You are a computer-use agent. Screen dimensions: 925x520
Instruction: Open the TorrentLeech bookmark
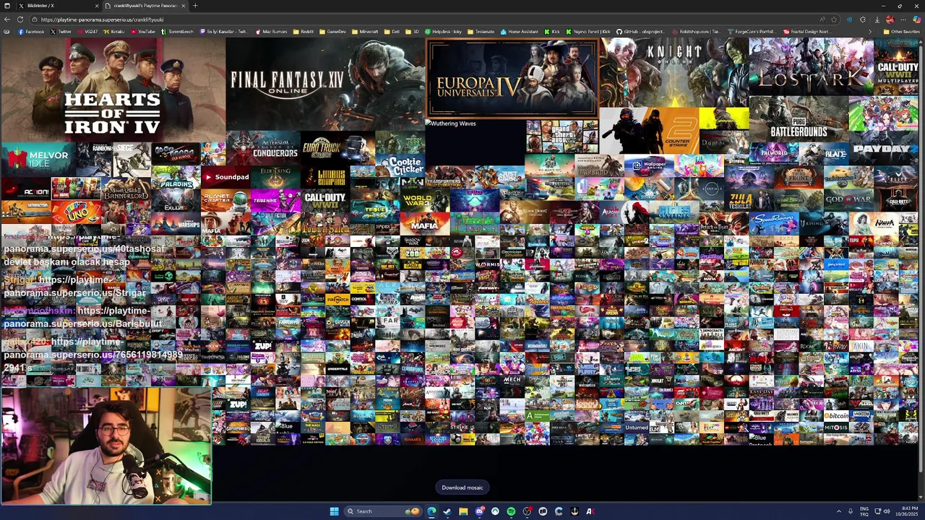pos(177,32)
